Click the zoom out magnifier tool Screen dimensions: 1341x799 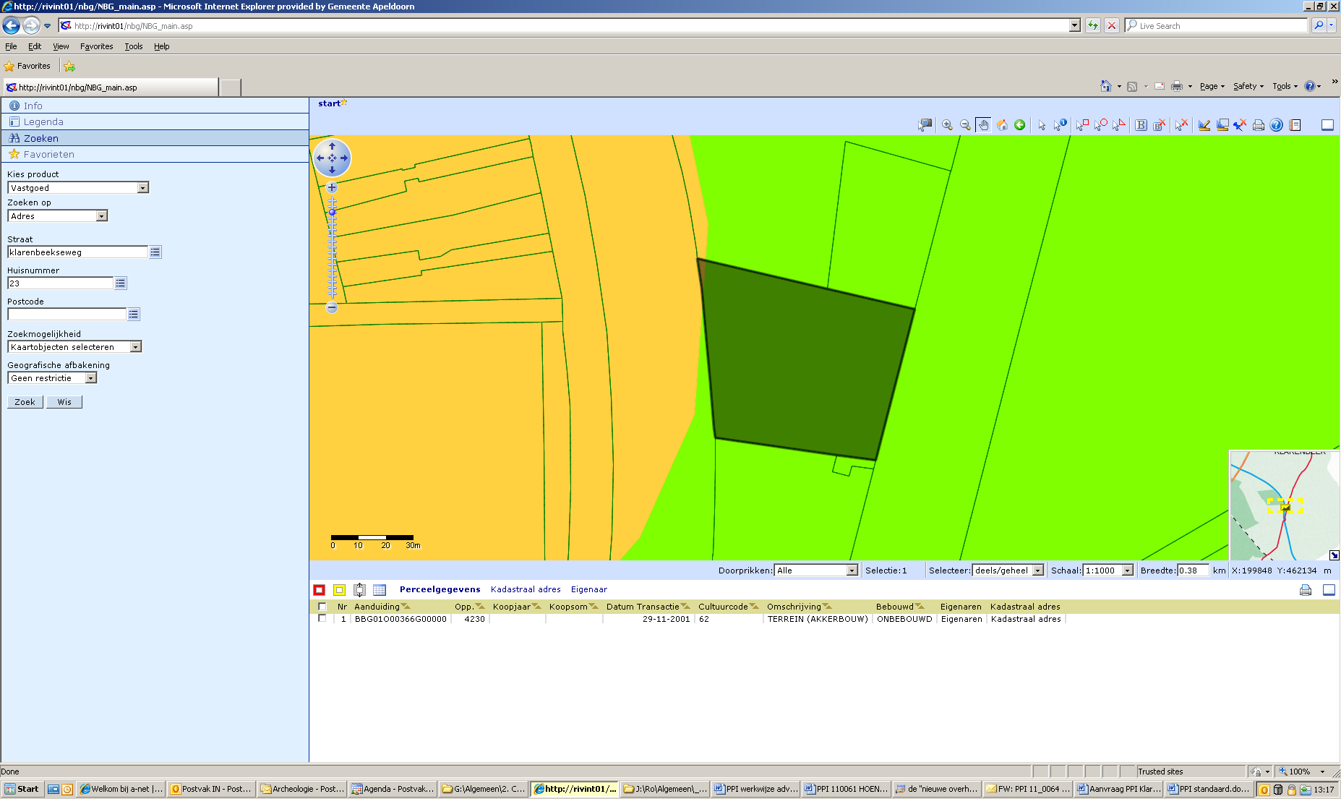click(x=965, y=125)
